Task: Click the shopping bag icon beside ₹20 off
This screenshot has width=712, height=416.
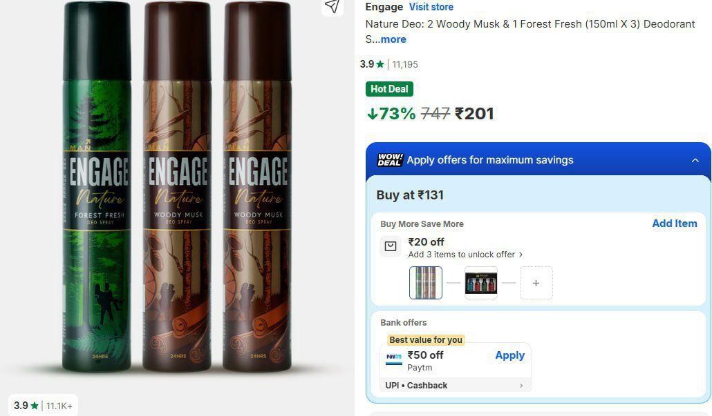Action: pos(391,246)
